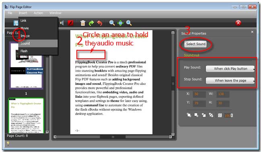
Task: Click the speaker sound tool icon
Action: click(x=62, y=23)
